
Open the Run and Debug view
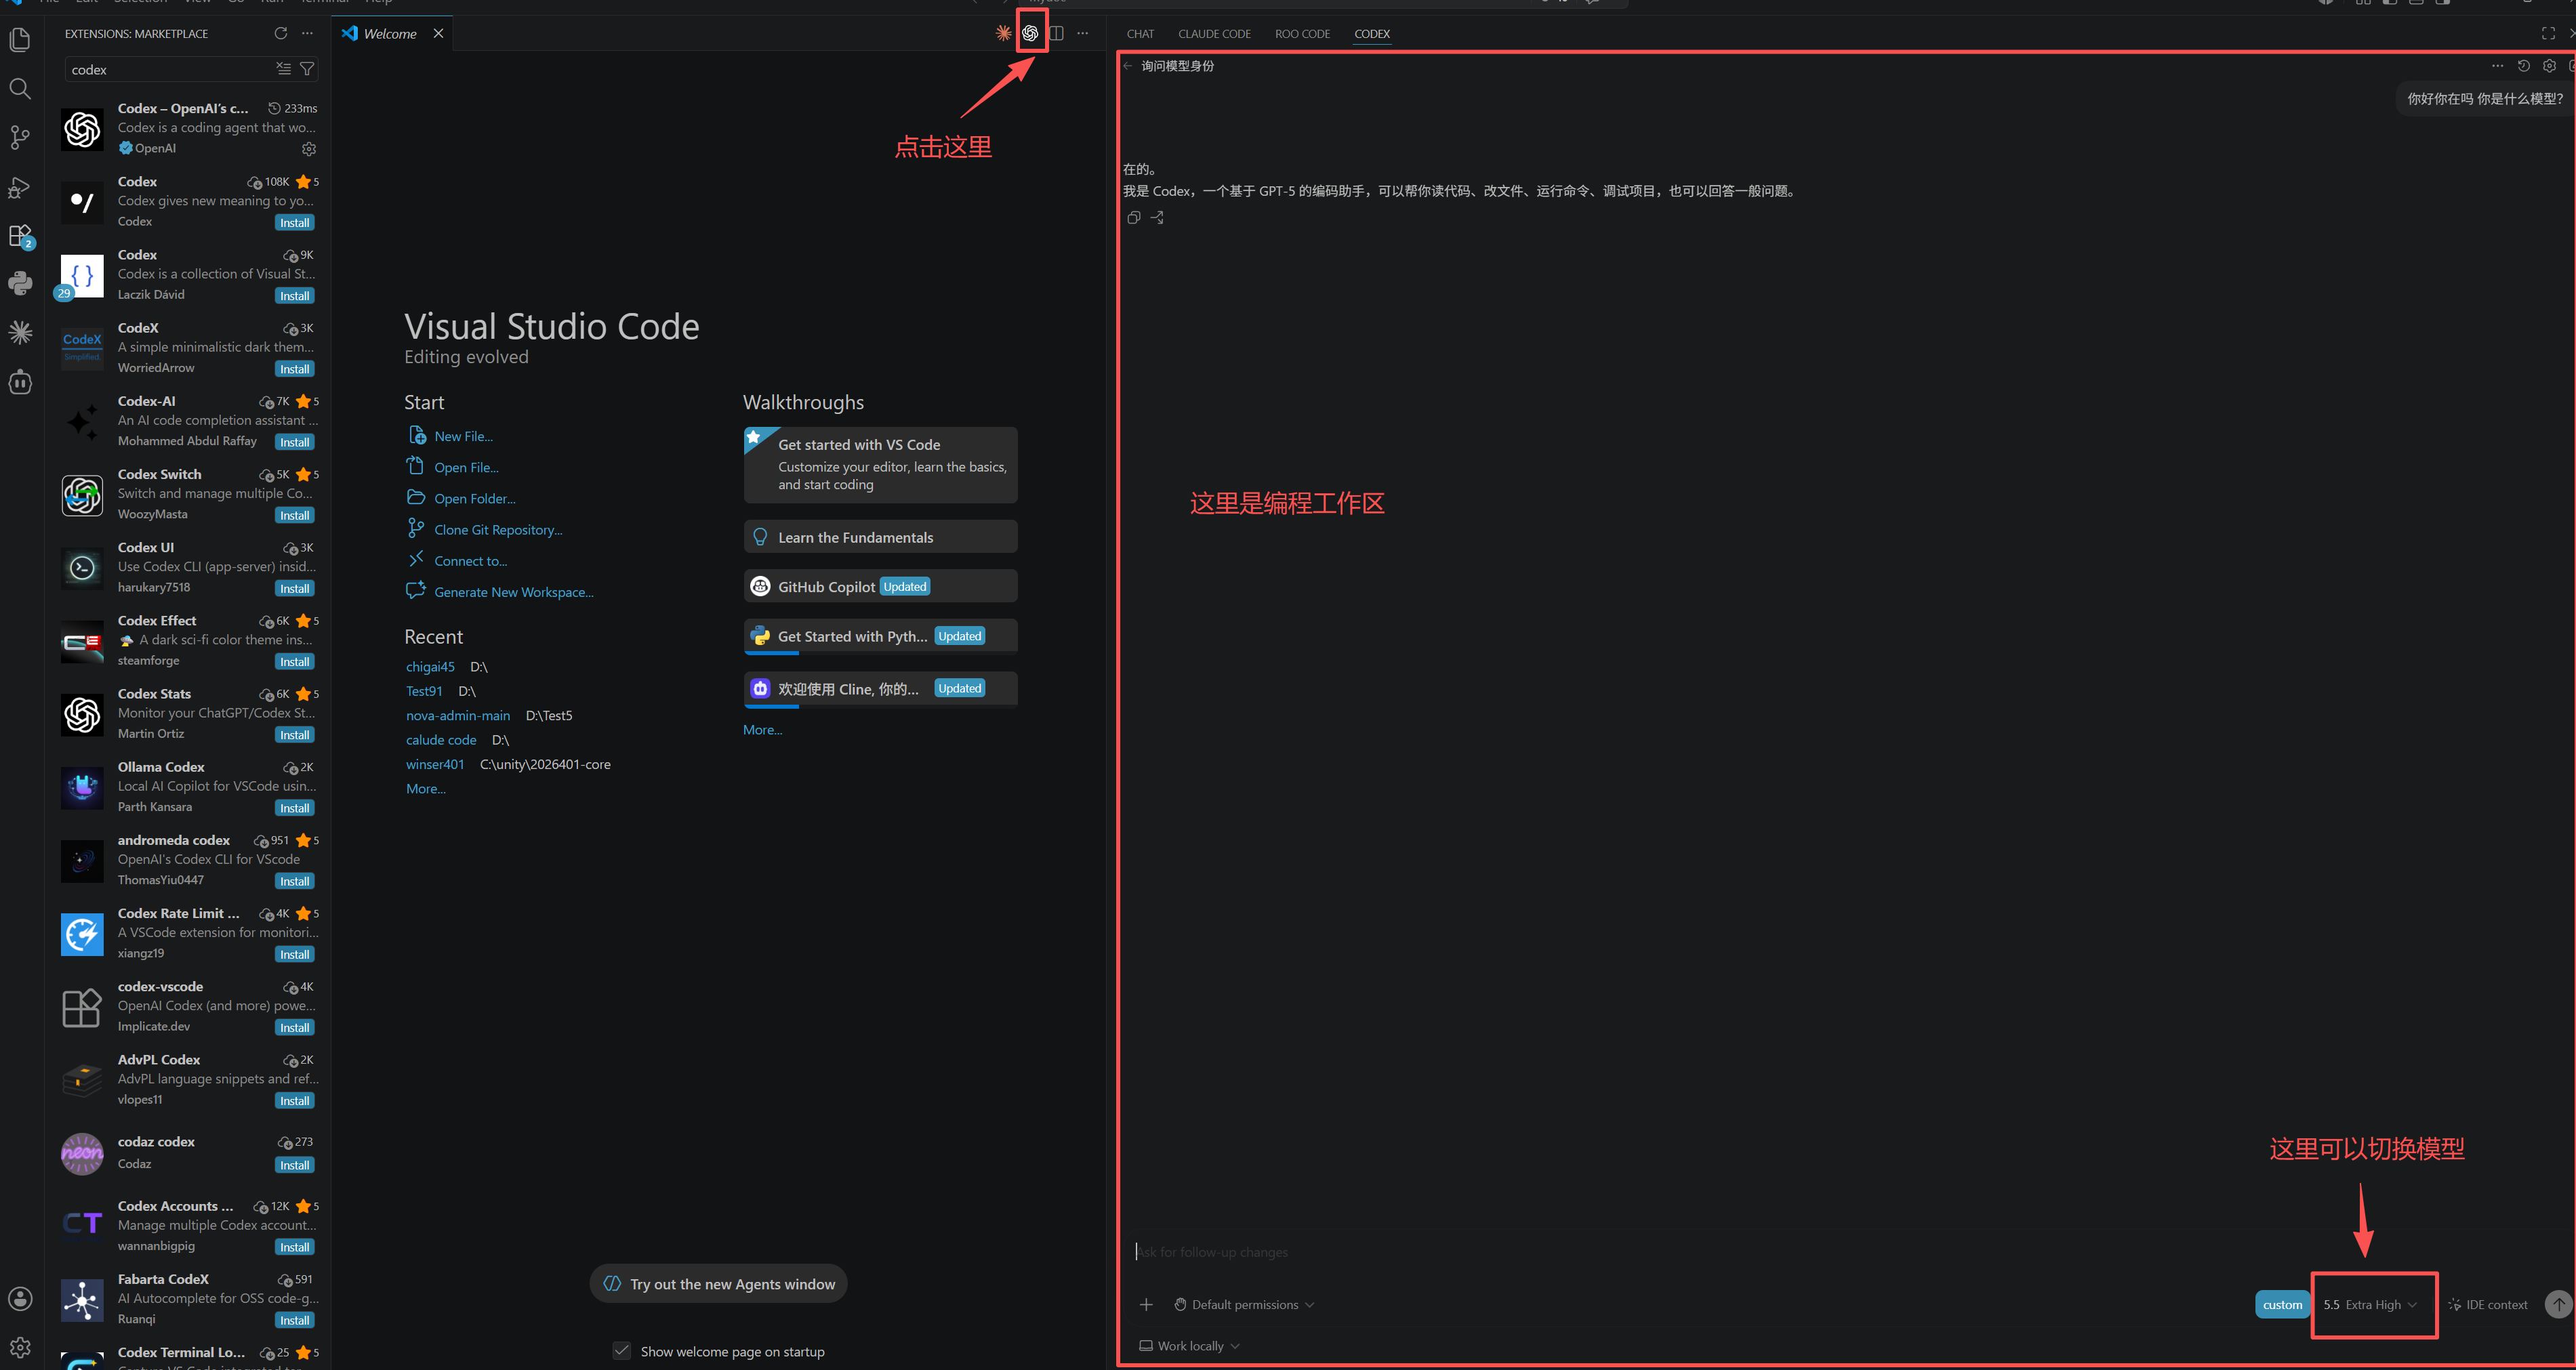coord(20,187)
